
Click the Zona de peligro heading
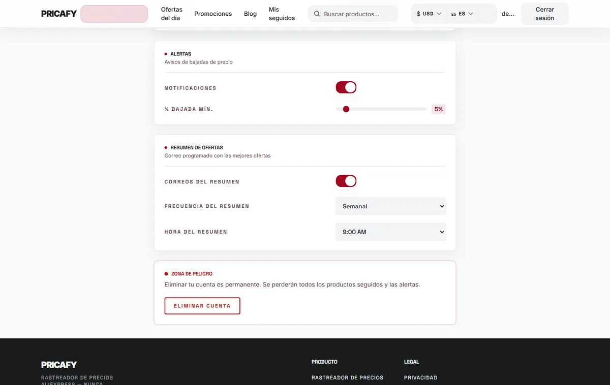tap(192, 274)
